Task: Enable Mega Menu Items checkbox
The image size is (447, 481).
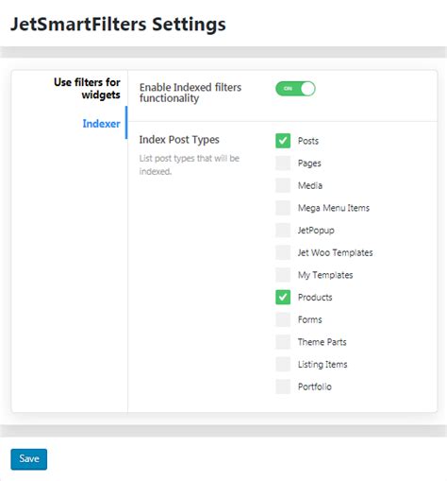Action: (x=283, y=208)
